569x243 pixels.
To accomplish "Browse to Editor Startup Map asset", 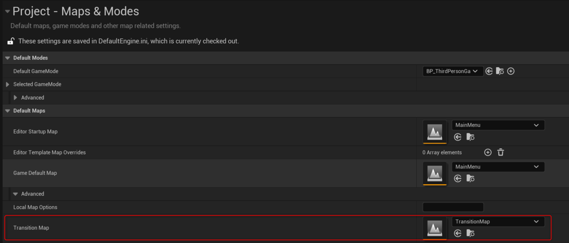I will (x=470, y=137).
